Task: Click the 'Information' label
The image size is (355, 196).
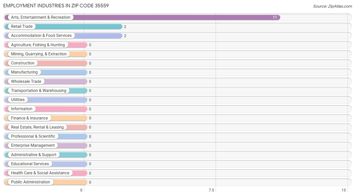Action: pyautogui.click(x=22, y=109)
